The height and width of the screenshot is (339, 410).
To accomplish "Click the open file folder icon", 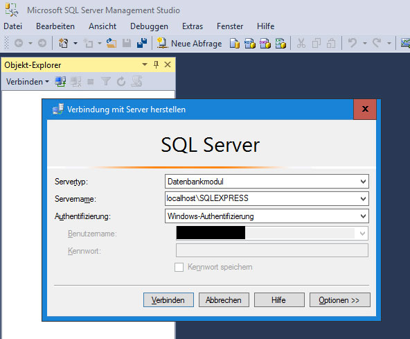I will [x=112, y=43].
